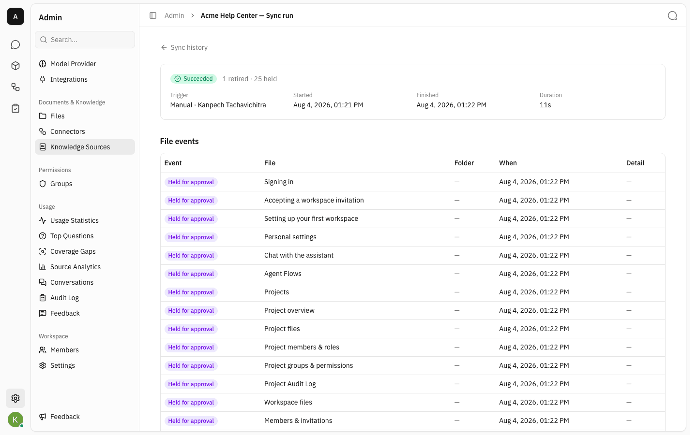Click the Succeeded status badge
697x435 pixels.
tap(193, 79)
